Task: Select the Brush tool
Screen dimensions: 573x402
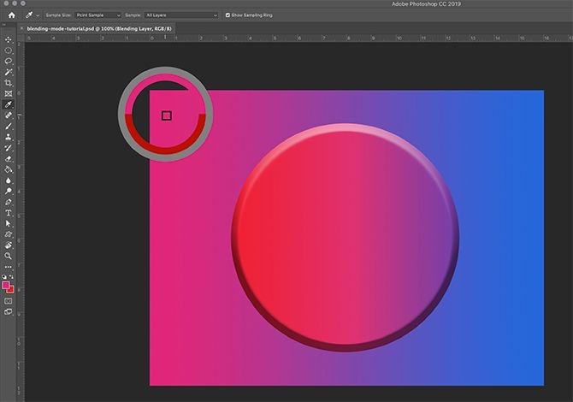Action: (9, 126)
